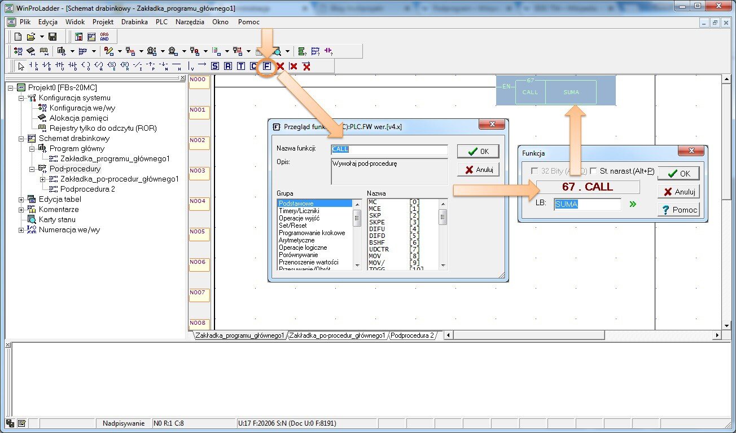
Task: Toggle the St. narast. checkbox
Action: [593, 171]
